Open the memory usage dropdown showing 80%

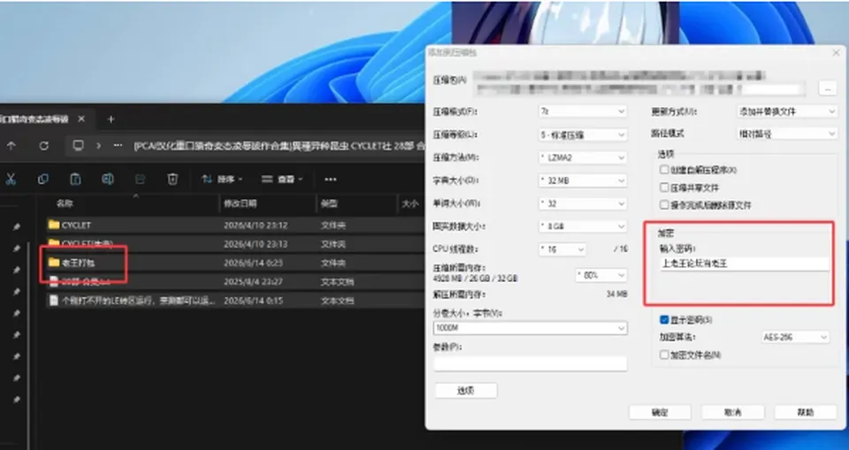pyautogui.click(x=601, y=275)
